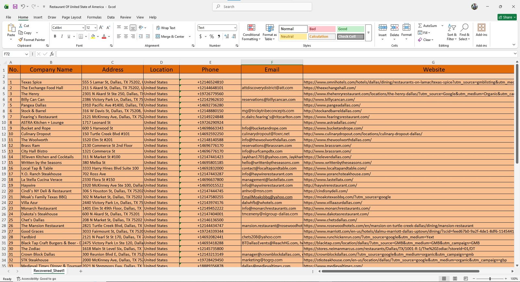Expand the font name Calibri dropdown

click(83, 28)
